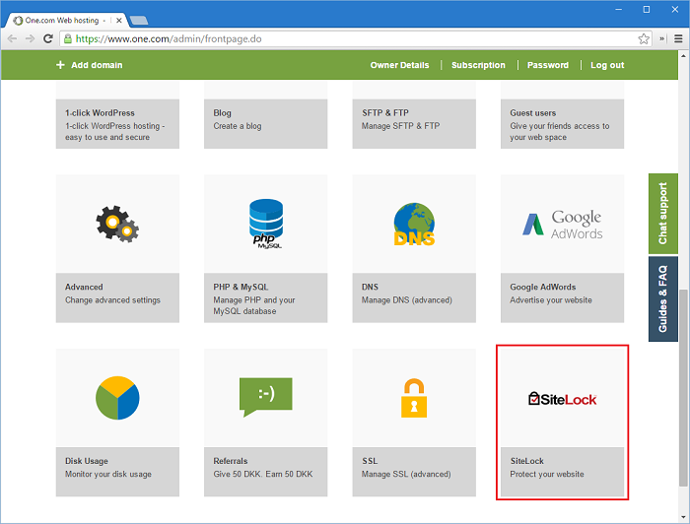Click the browser forward arrow
Viewport: 690px width, 524px height.
30,38
